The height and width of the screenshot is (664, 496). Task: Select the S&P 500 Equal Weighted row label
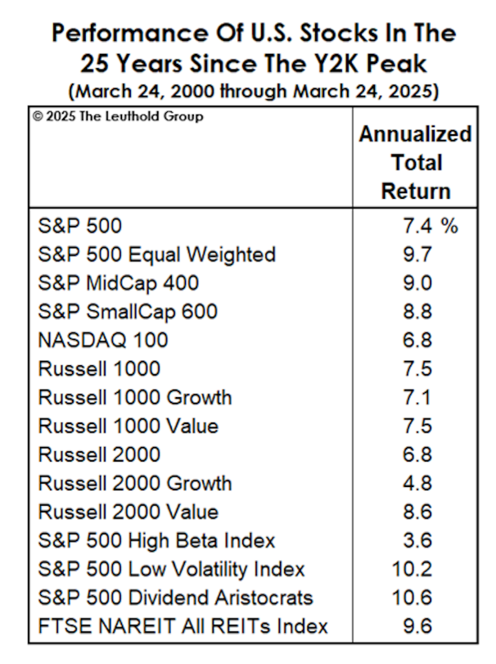point(156,254)
